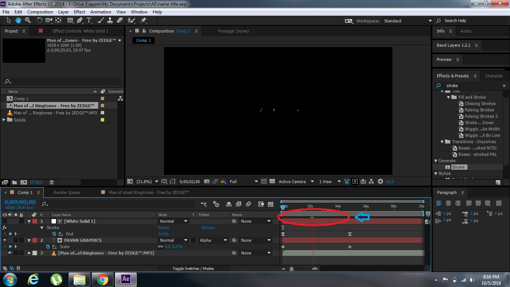Toggle Frame Blending in the timeline
The image size is (510, 287).
(239, 204)
